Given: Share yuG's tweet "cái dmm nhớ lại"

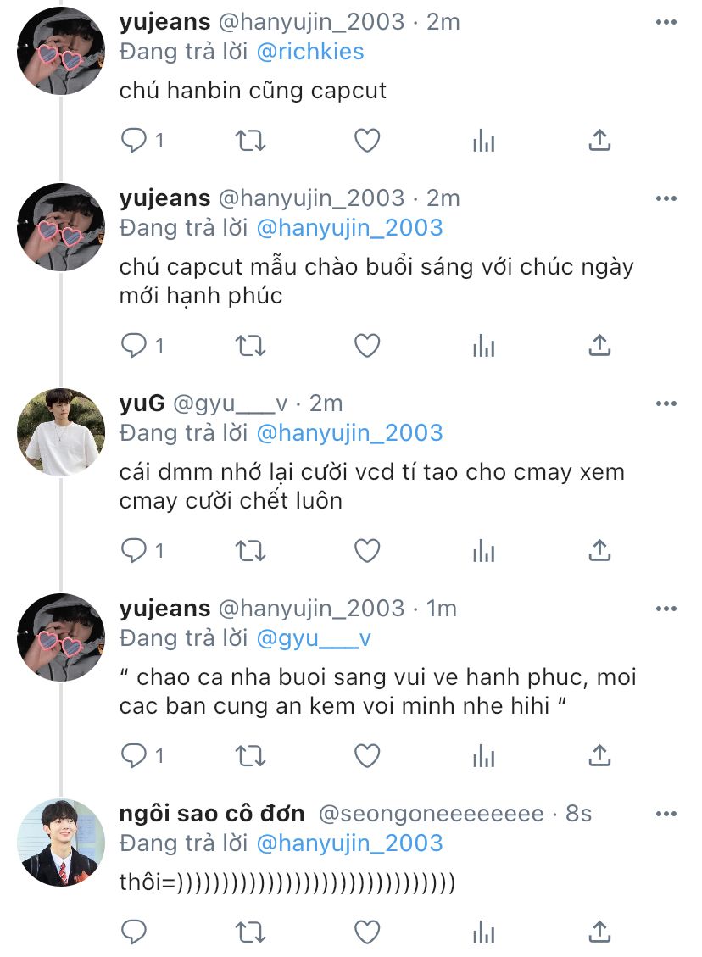Looking at the screenshot, I should [599, 551].
